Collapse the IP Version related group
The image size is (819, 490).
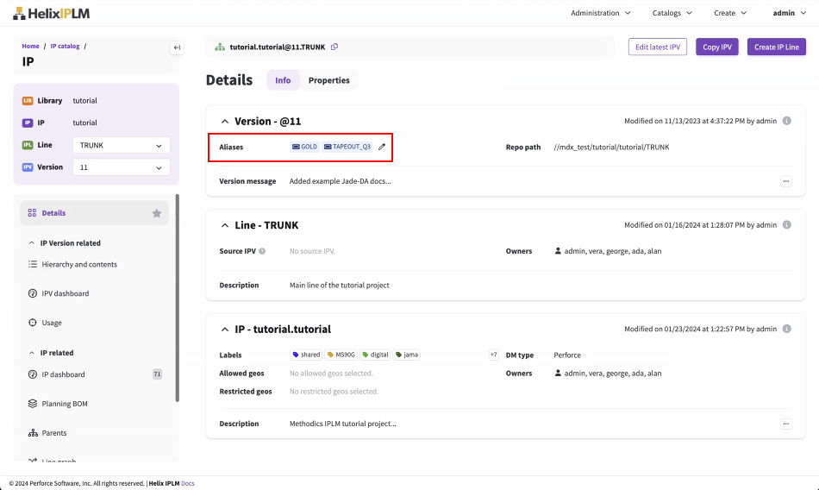click(32, 243)
